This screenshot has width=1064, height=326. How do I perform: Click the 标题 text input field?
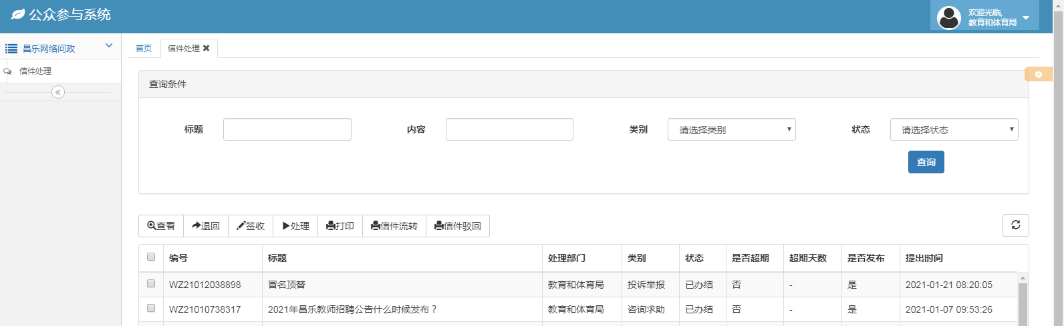click(287, 129)
